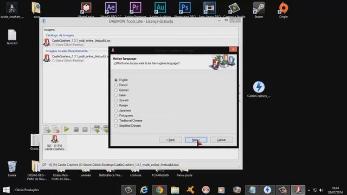Select BattleBlock.The... folder on desktop
The height and width of the screenshot is (195, 347).
[x=111, y=173]
